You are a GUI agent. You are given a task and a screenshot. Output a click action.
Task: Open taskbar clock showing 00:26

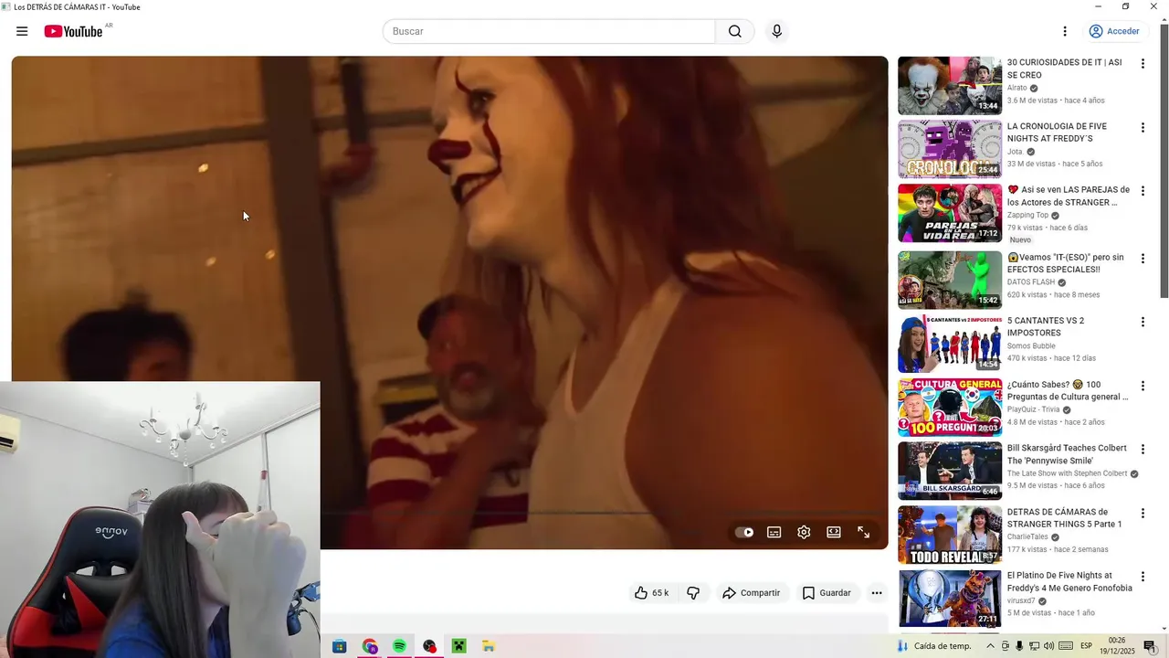click(1117, 646)
